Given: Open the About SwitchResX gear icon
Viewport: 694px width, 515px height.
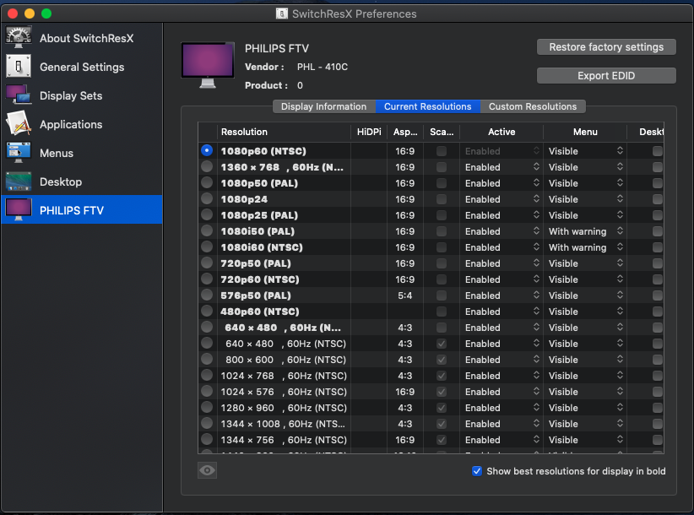Looking at the screenshot, I should (18, 38).
